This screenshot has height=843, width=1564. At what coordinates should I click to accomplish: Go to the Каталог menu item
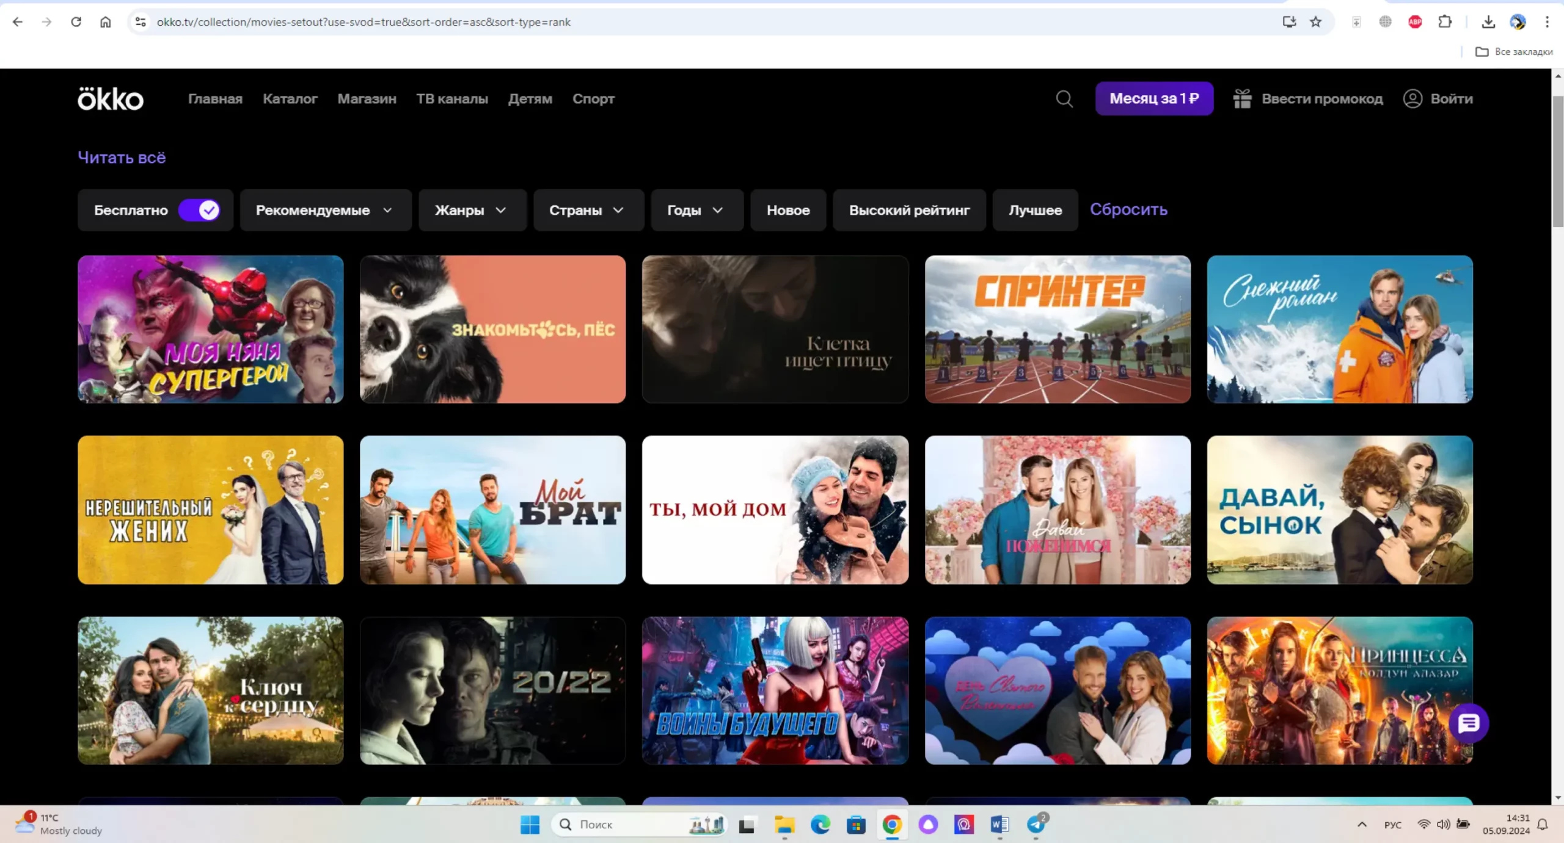pyautogui.click(x=290, y=99)
